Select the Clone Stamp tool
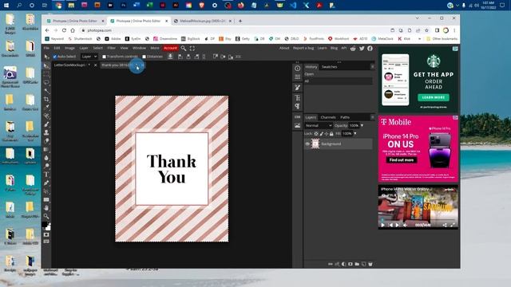 (46, 132)
